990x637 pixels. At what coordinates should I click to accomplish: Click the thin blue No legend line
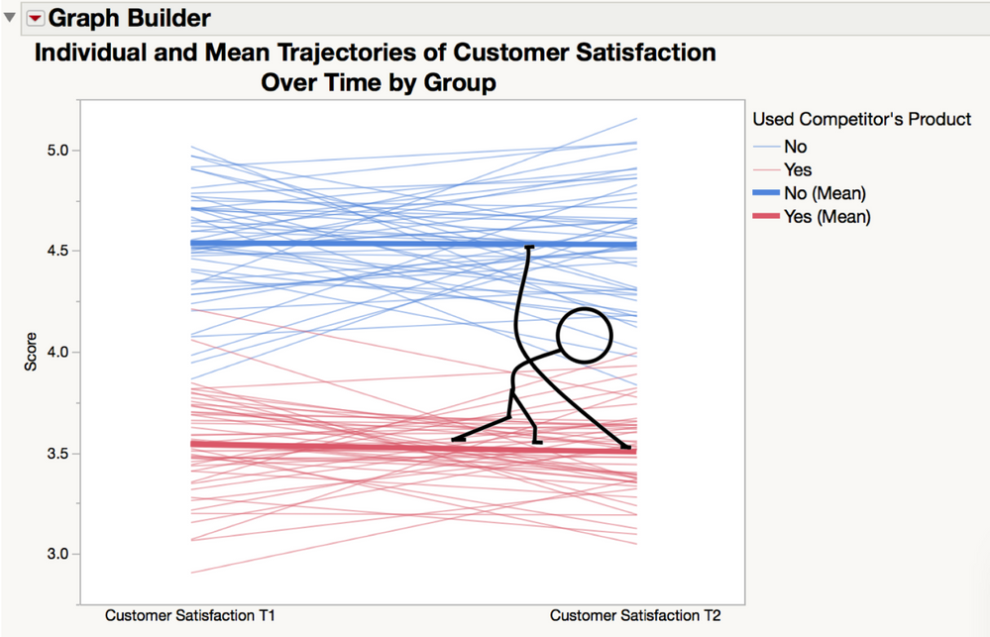[766, 147]
